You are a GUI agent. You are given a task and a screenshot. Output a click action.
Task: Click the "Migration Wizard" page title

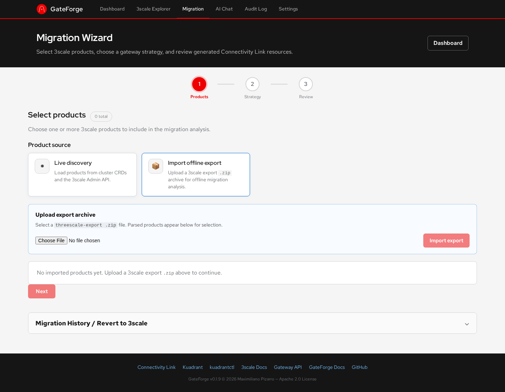pos(74,38)
